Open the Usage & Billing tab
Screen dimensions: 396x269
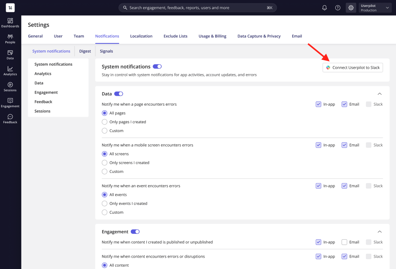coord(212,36)
